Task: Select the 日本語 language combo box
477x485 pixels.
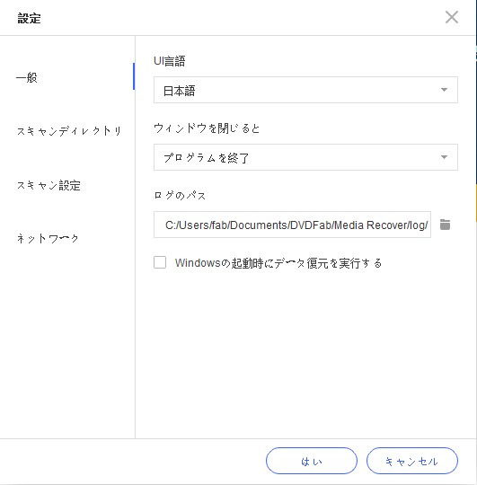Action: (x=305, y=90)
